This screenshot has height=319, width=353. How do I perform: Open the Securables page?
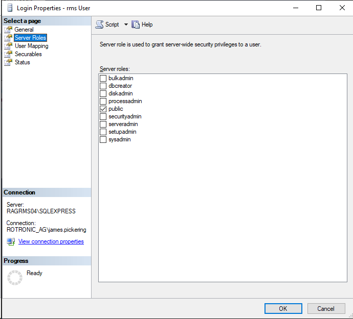(28, 54)
